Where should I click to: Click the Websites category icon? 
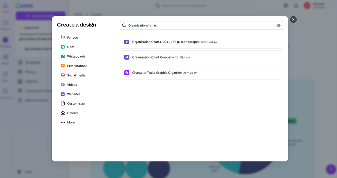pos(63,94)
